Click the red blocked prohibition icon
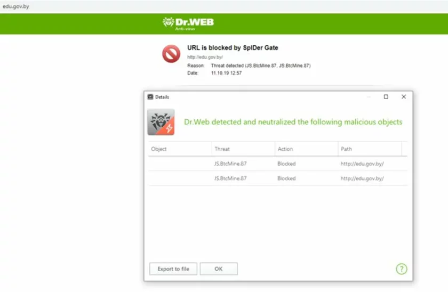Viewport: 448px width, 292px height. point(171,53)
